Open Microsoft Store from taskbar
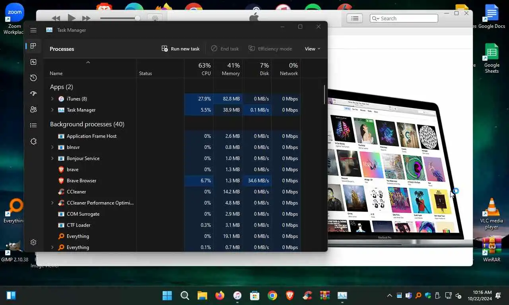The height and width of the screenshot is (305, 509). click(255, 295)
